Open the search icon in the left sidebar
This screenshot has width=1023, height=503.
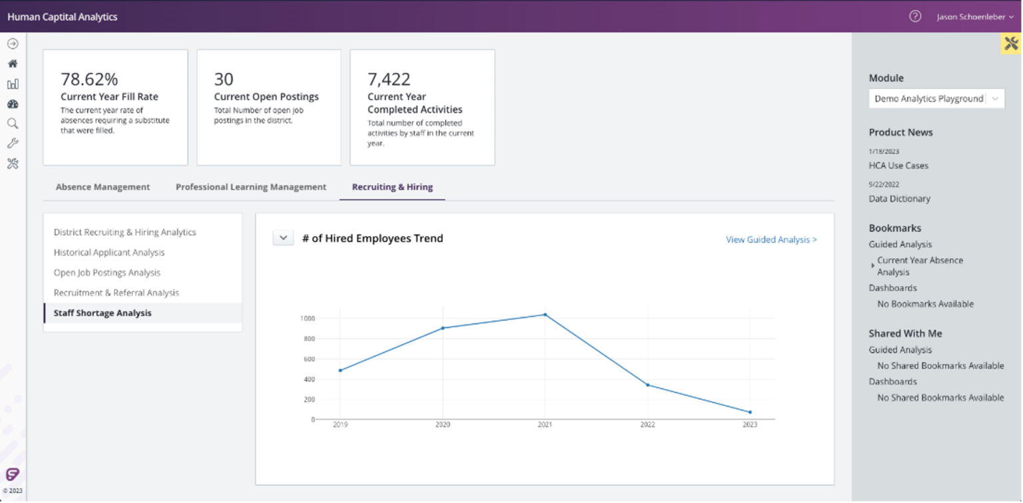coord(12,124)
